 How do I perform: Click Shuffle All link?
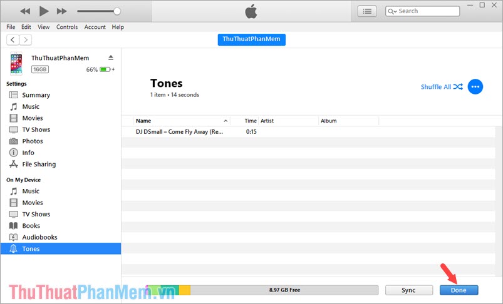(442, 87)
